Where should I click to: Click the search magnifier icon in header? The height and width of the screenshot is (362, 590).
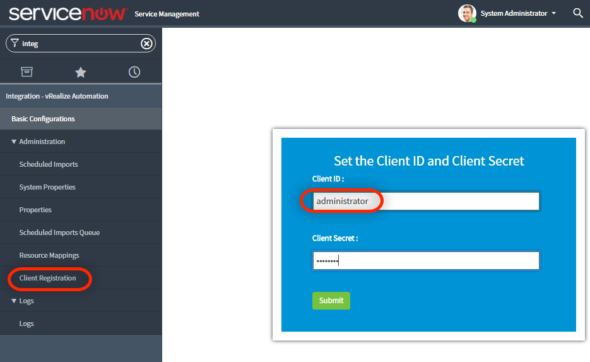[x=577, y=13]
